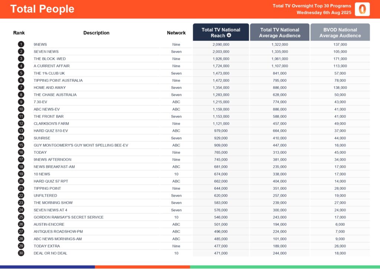Click the rank 30 circle badge
The width and height of the screenshot is (380, 269).
[21, 253]
